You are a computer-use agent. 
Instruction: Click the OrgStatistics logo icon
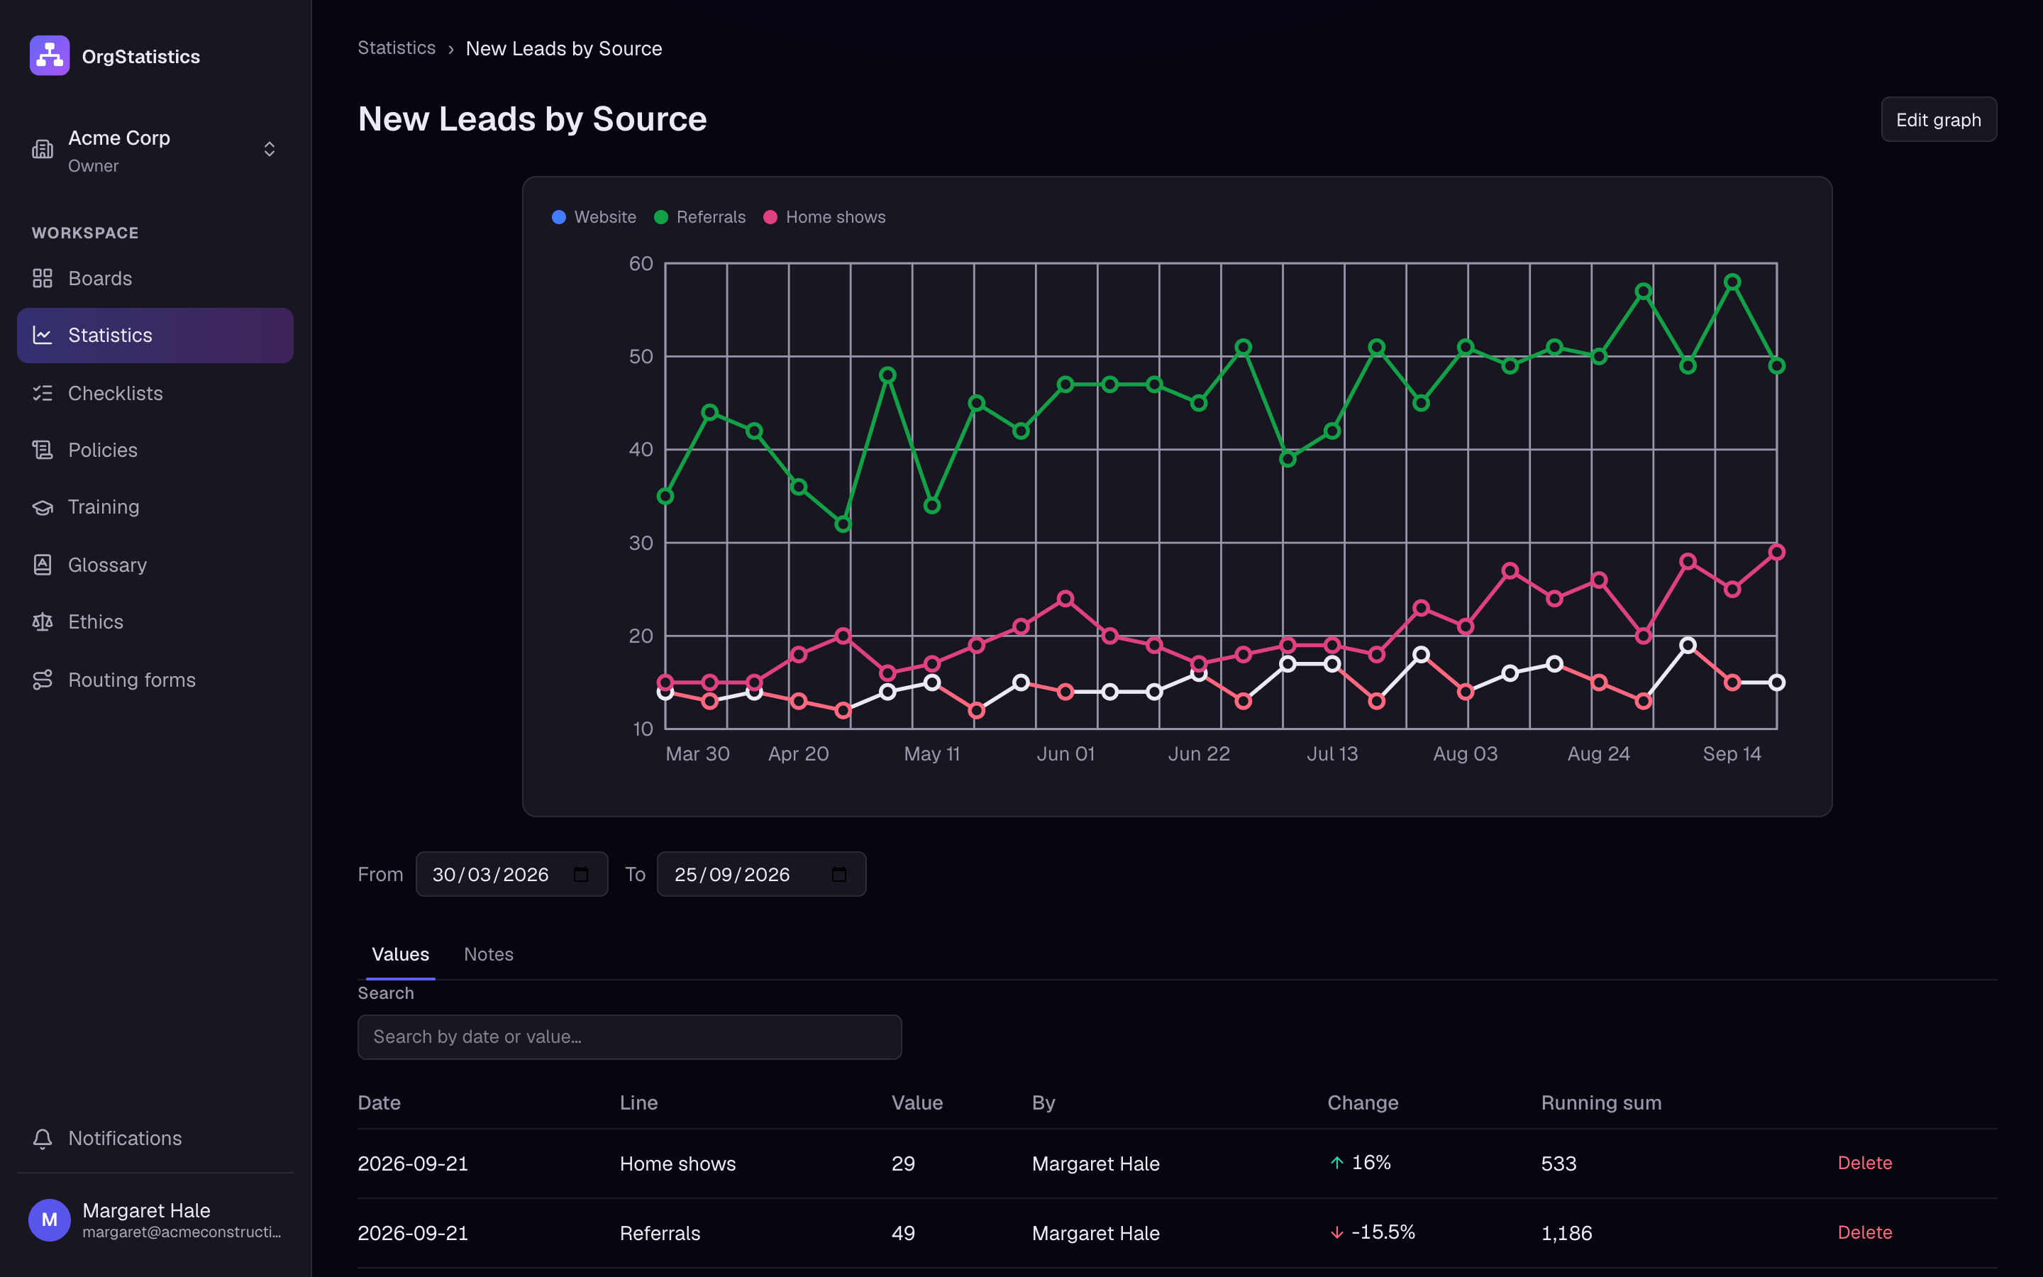click(50, 56)
